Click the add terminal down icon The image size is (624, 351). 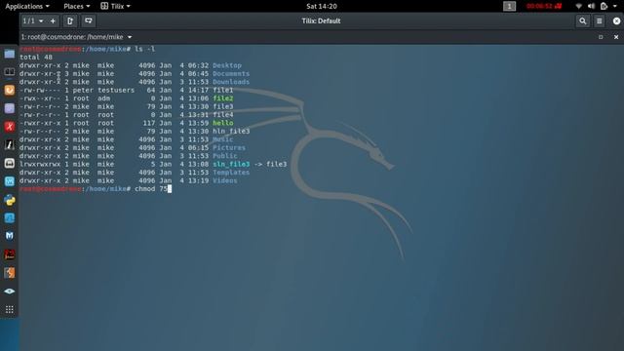89,21
